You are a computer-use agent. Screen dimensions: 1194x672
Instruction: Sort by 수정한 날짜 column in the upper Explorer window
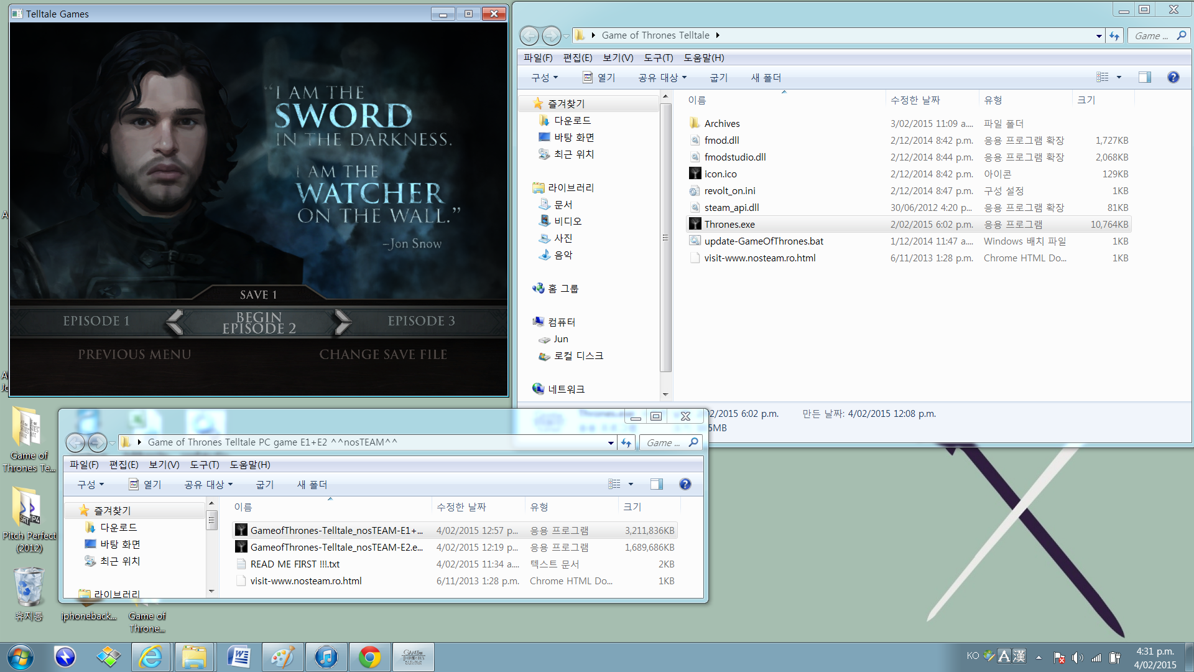point(931,100)
